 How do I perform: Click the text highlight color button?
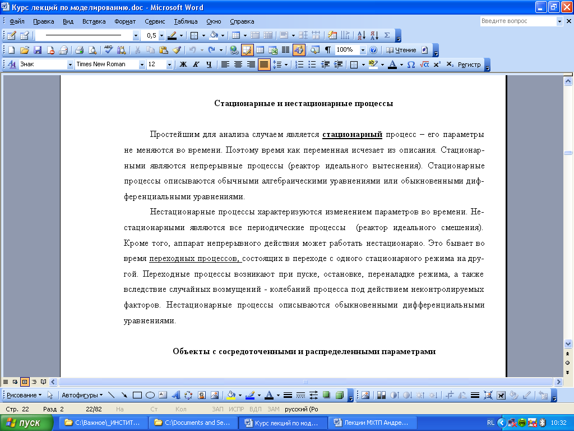[x=373, y=65]
